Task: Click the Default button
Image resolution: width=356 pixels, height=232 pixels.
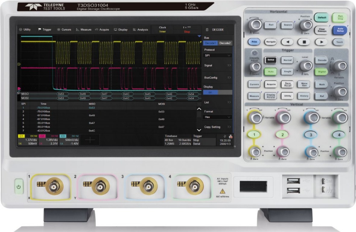Action: pyautogui.click(x=322, y=17)
